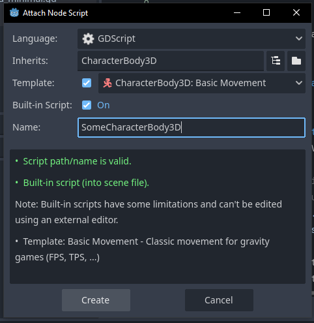Click the Template Basic Movement description text

pos(142,249)
